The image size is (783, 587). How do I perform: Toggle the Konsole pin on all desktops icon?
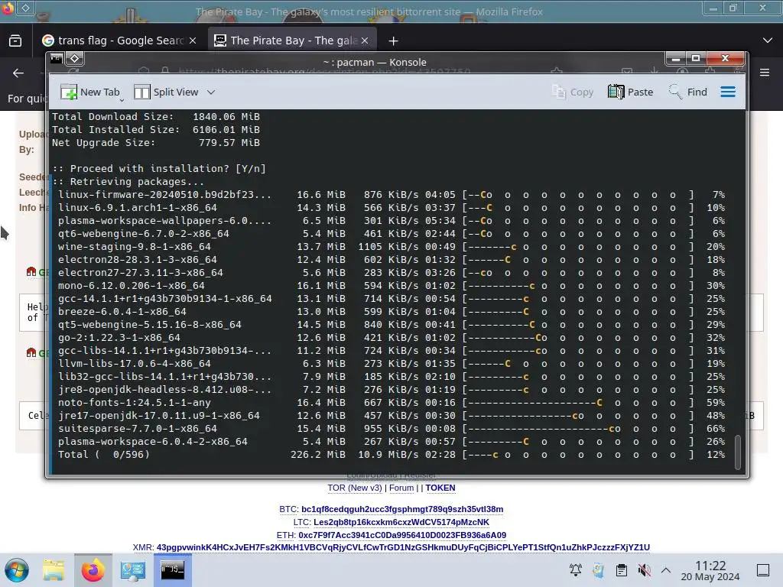pos(74,58)
